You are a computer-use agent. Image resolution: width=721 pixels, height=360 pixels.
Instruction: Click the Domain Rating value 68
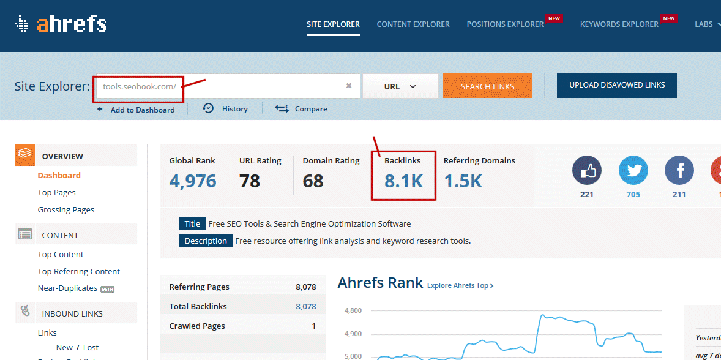[313, 181]
